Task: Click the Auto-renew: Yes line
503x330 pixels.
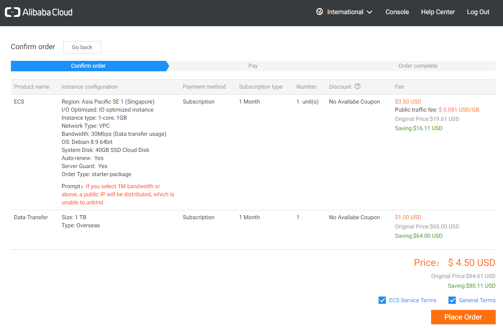Action: (x=82, y=158)
